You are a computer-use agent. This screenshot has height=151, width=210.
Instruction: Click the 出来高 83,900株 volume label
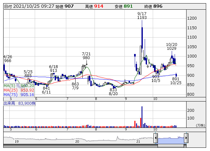point(19,103)
